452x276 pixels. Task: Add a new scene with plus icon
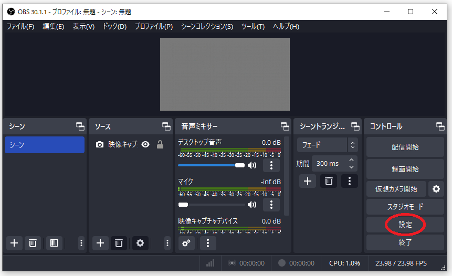(14, 243)
